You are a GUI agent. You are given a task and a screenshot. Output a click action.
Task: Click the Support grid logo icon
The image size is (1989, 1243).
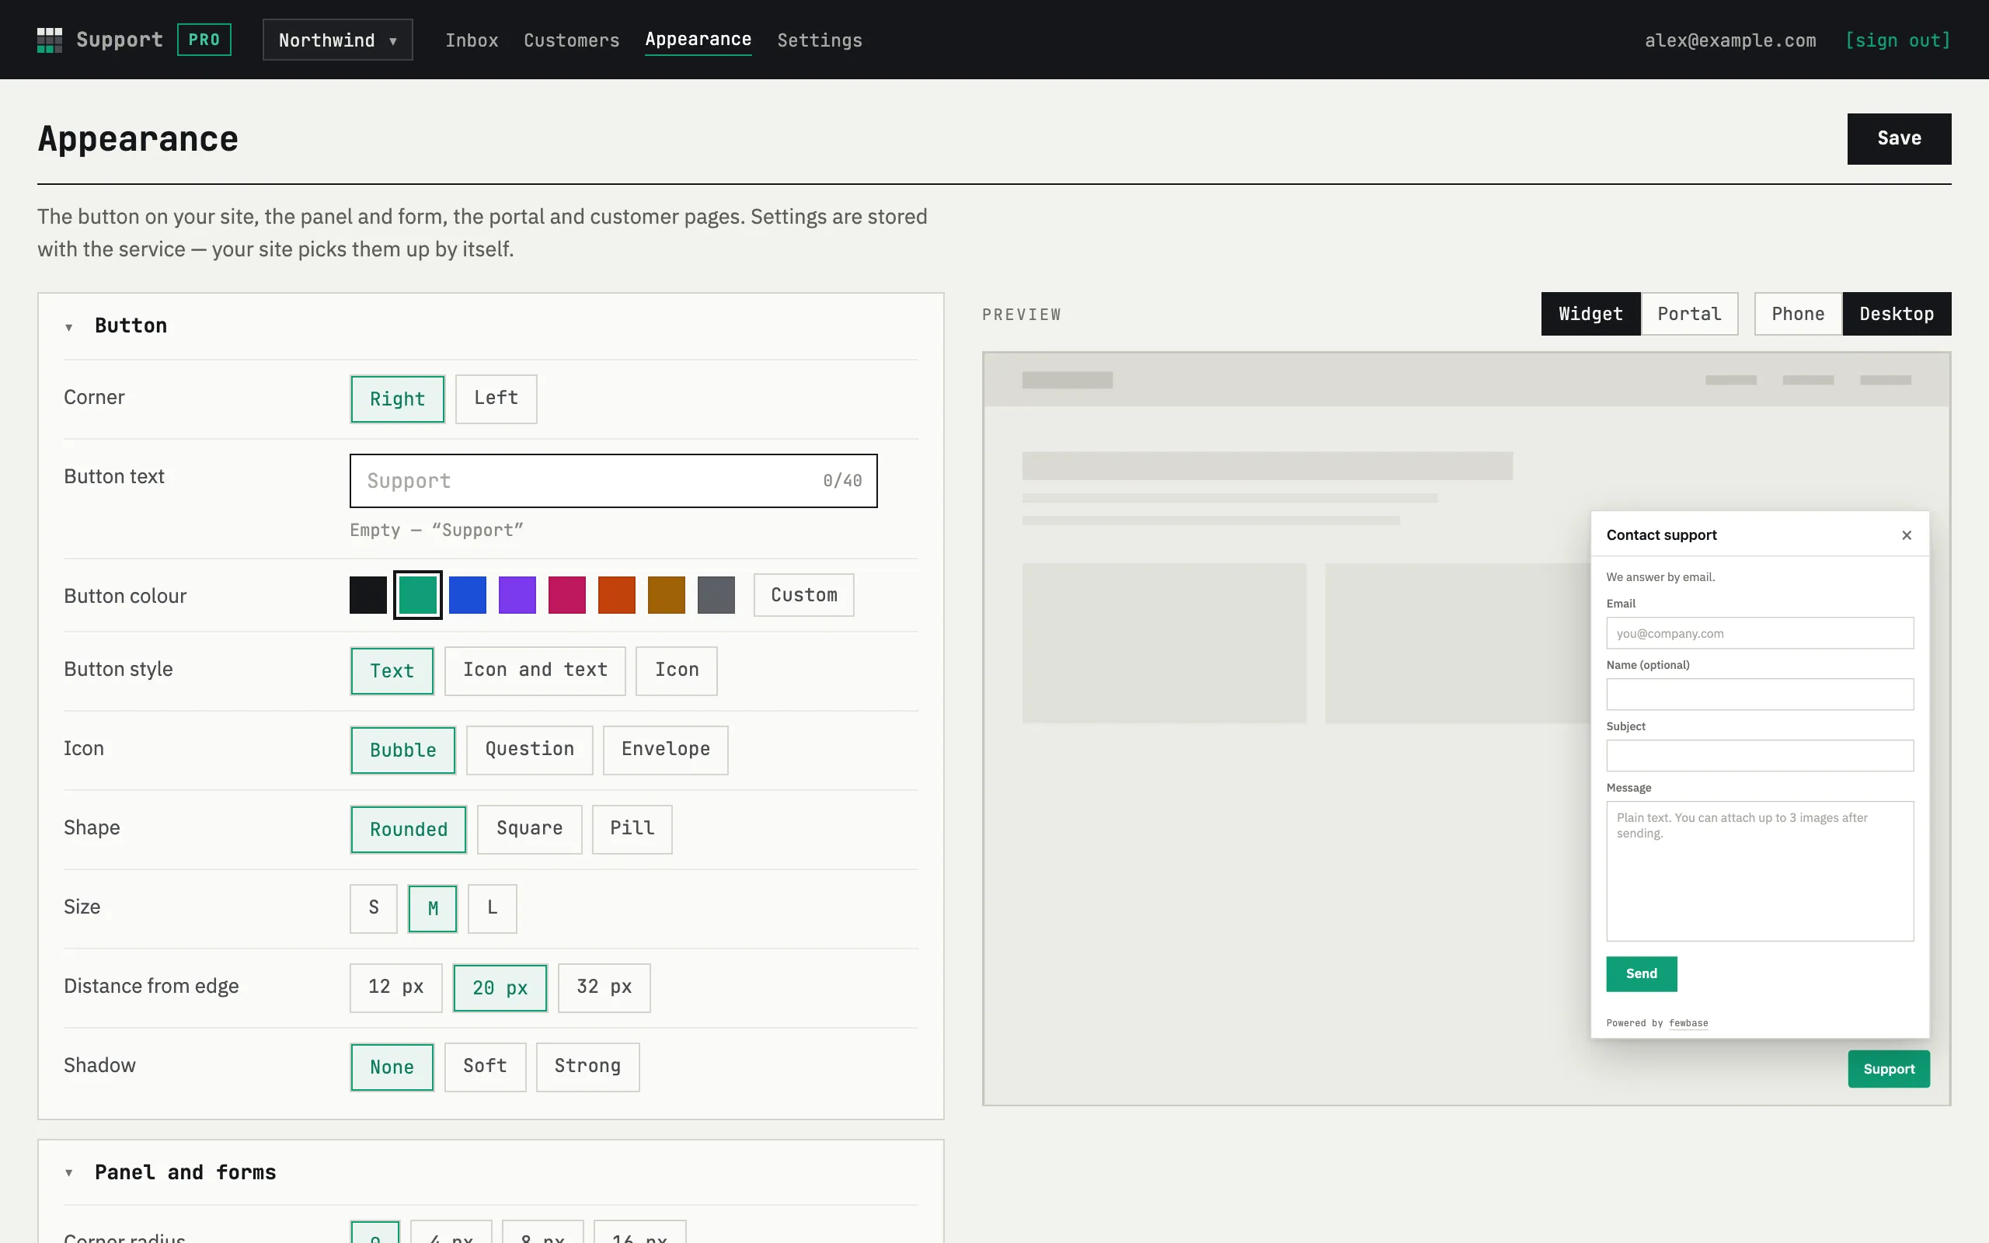[49, 40]
